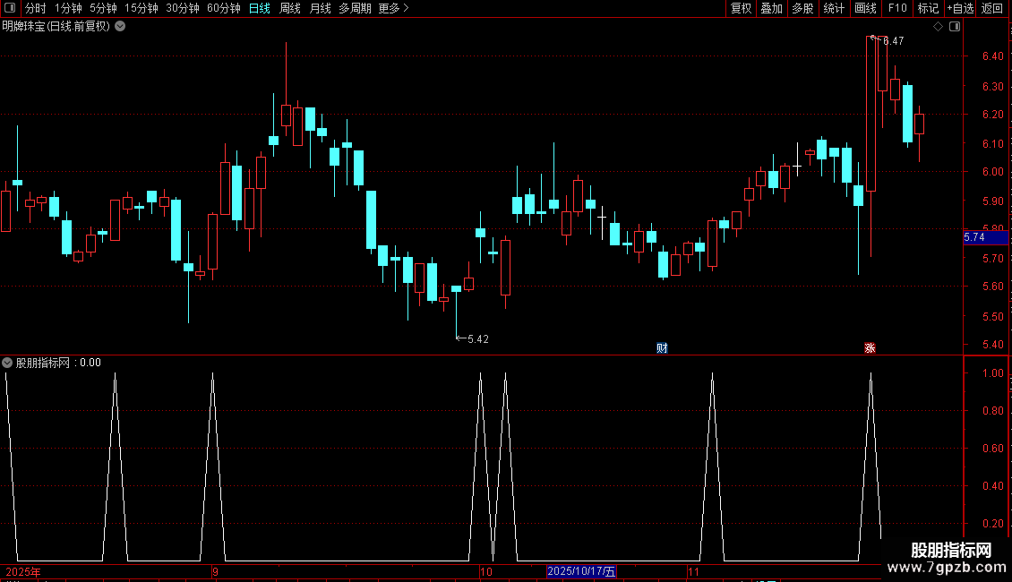The width and height of the screenshot is (1012, 582).
Task: Click the 5.42 low price label
Action: click(477, 338)
